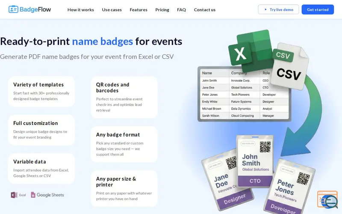Image resolution: width=342 pixels, height=214 pixels.
Task: Click the 'Import attendee data from Excel' text
Action: [x=41, y=173]
